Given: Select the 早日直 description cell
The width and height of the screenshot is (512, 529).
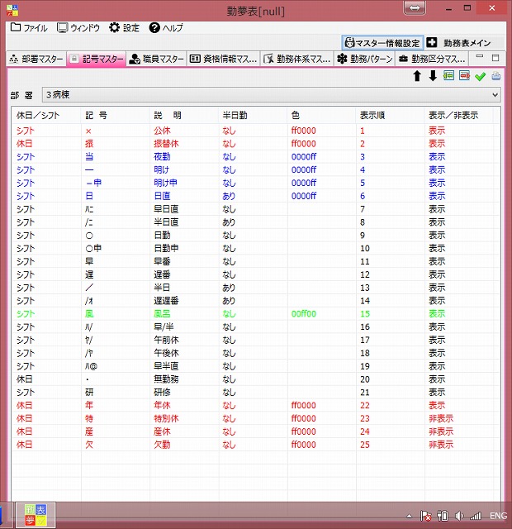Looking at the screenshot, I should click(x=166, y=209).
